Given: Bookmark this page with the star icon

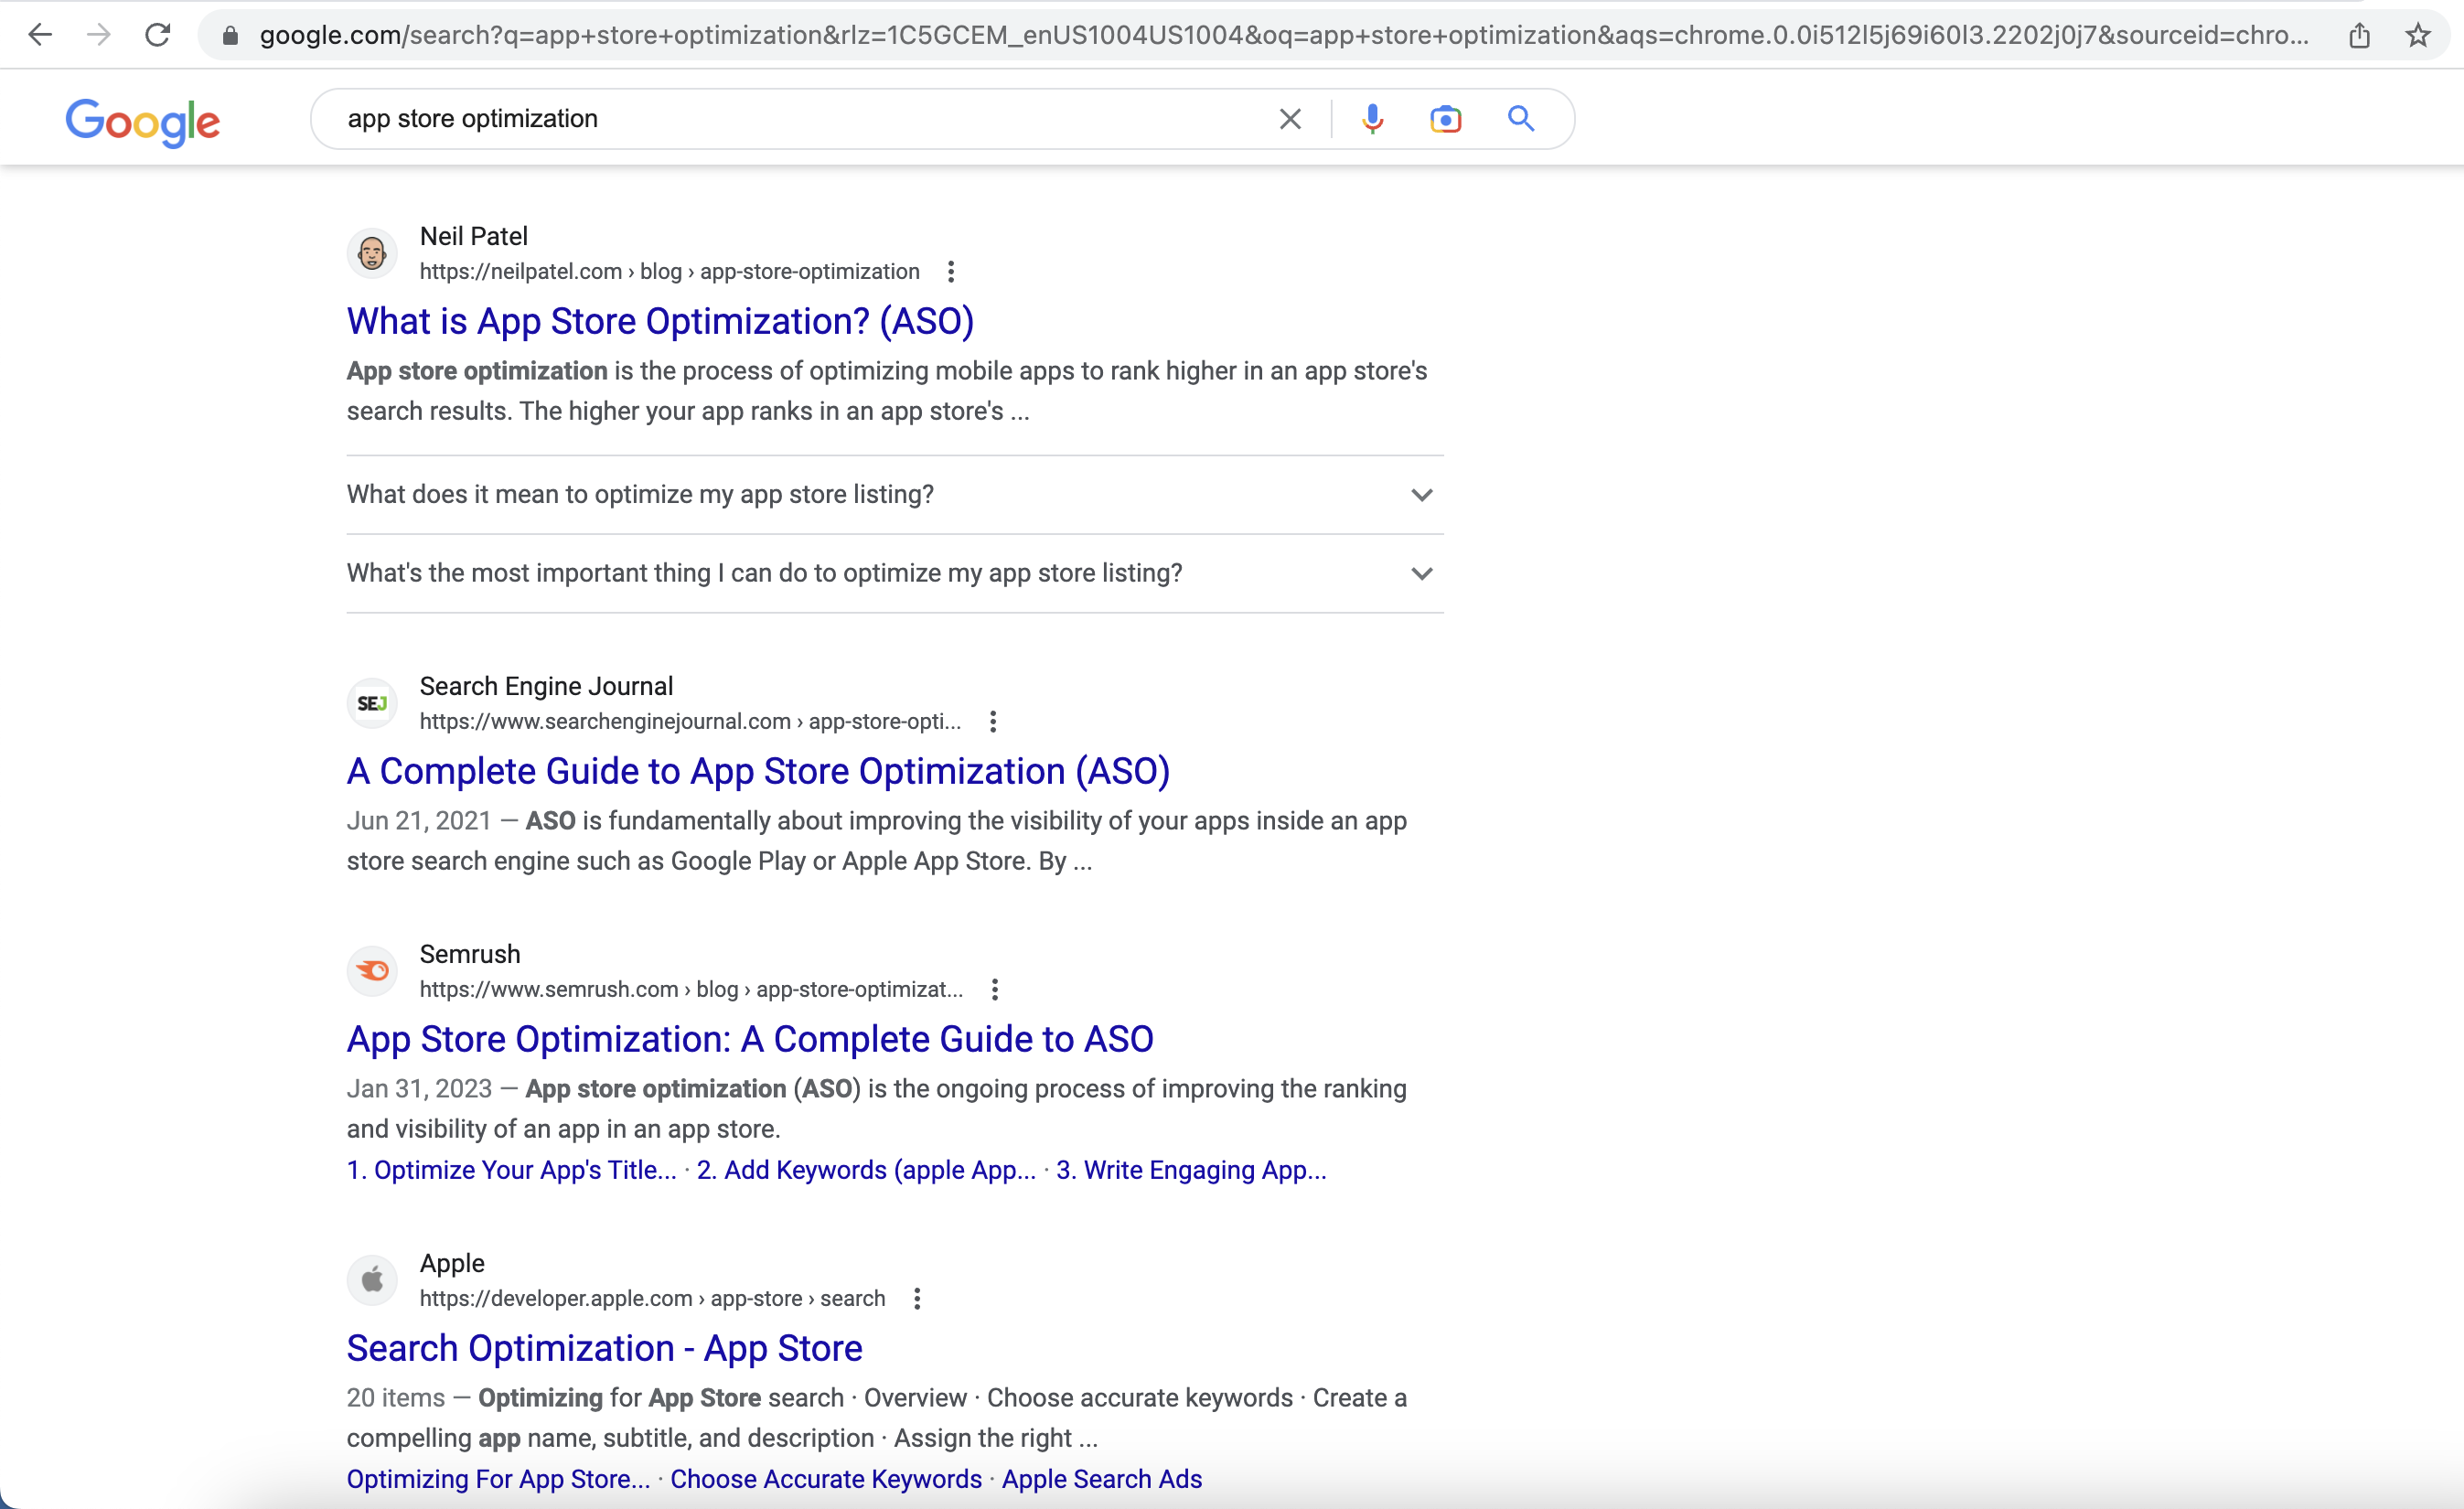Looking at the screenshot, I should coord(2418,34).
